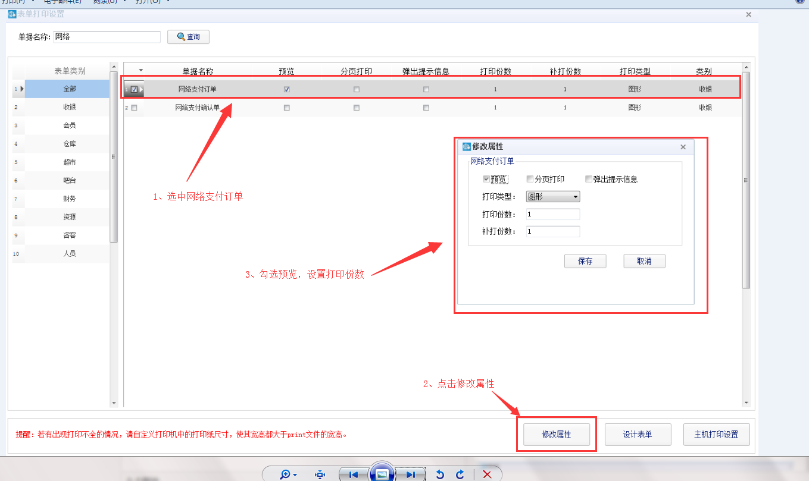Go to next image in photo viewer
The image size is (809, 481).
click(410, 474)
